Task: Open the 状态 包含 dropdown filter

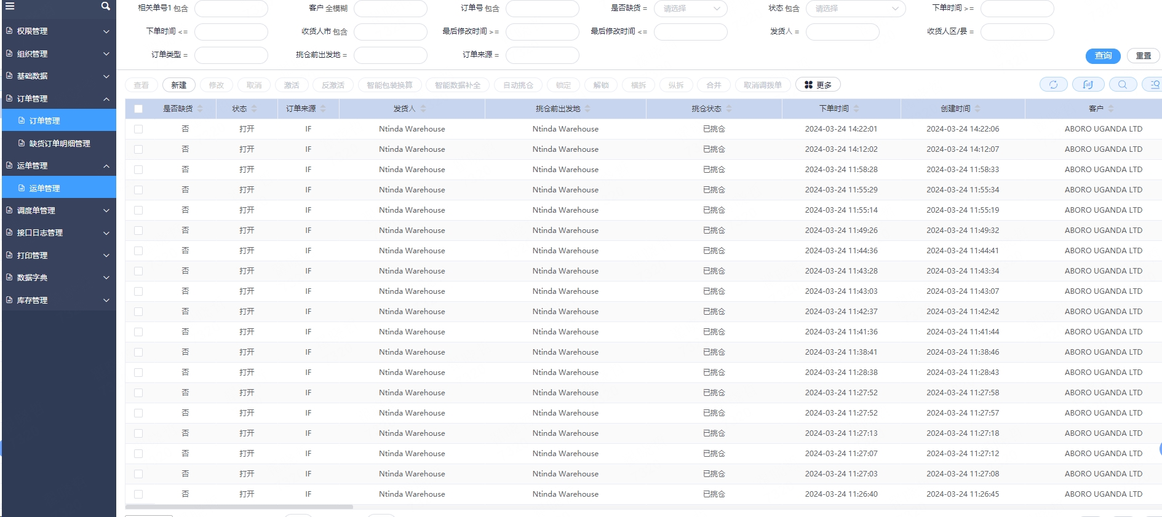Action: [856, 9]
